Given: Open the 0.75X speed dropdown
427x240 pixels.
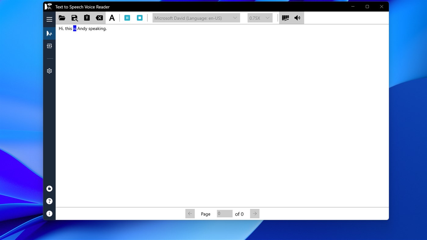Looking at the screenshot, I should 260,18.
